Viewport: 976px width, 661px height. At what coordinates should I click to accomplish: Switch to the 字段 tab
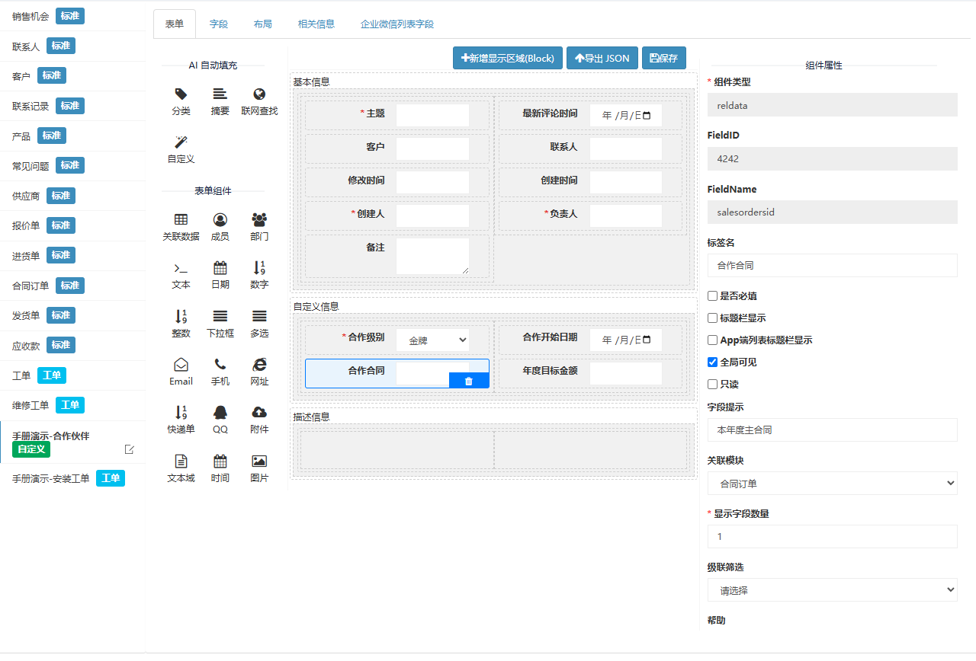click(x=219, y=24)
